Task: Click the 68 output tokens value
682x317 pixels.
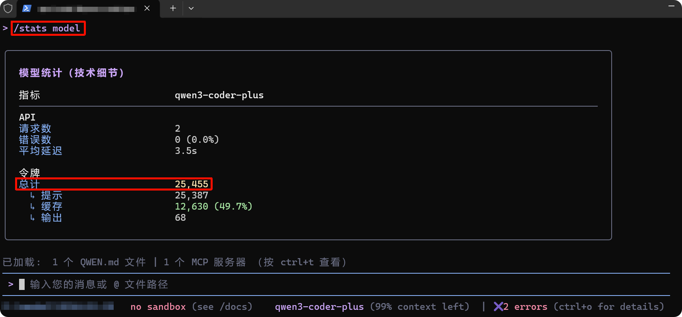Action: click(180, 218)
